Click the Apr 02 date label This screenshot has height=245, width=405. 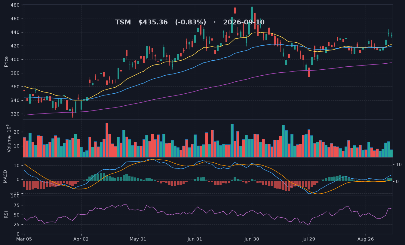(81, 239)
